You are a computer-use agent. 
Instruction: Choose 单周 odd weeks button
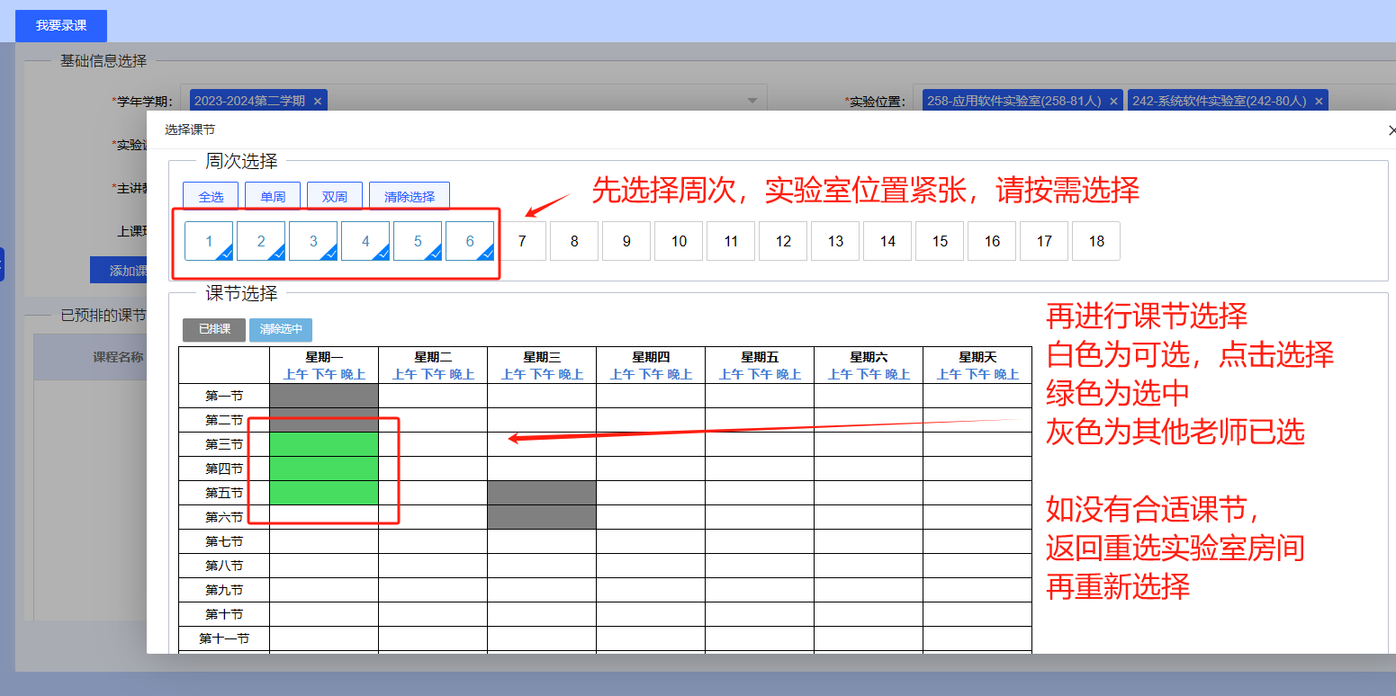[x=273, y=196]
